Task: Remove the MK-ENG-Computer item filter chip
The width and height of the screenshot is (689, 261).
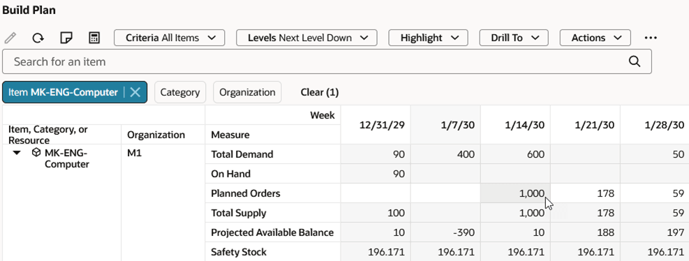Action: (x=135, y=92)
